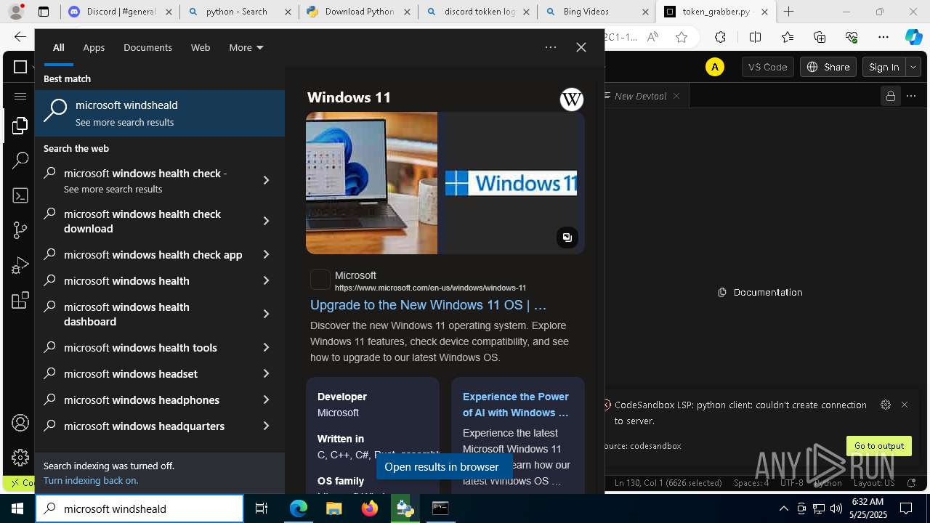Click the Share button in CodeSandbox
This screenshot has height=523, width=930.
pos(829,67)
